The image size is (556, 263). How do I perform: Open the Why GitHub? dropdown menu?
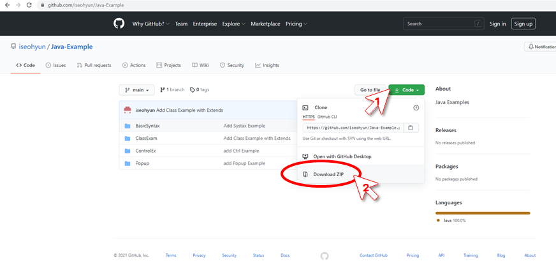[150, 24]
